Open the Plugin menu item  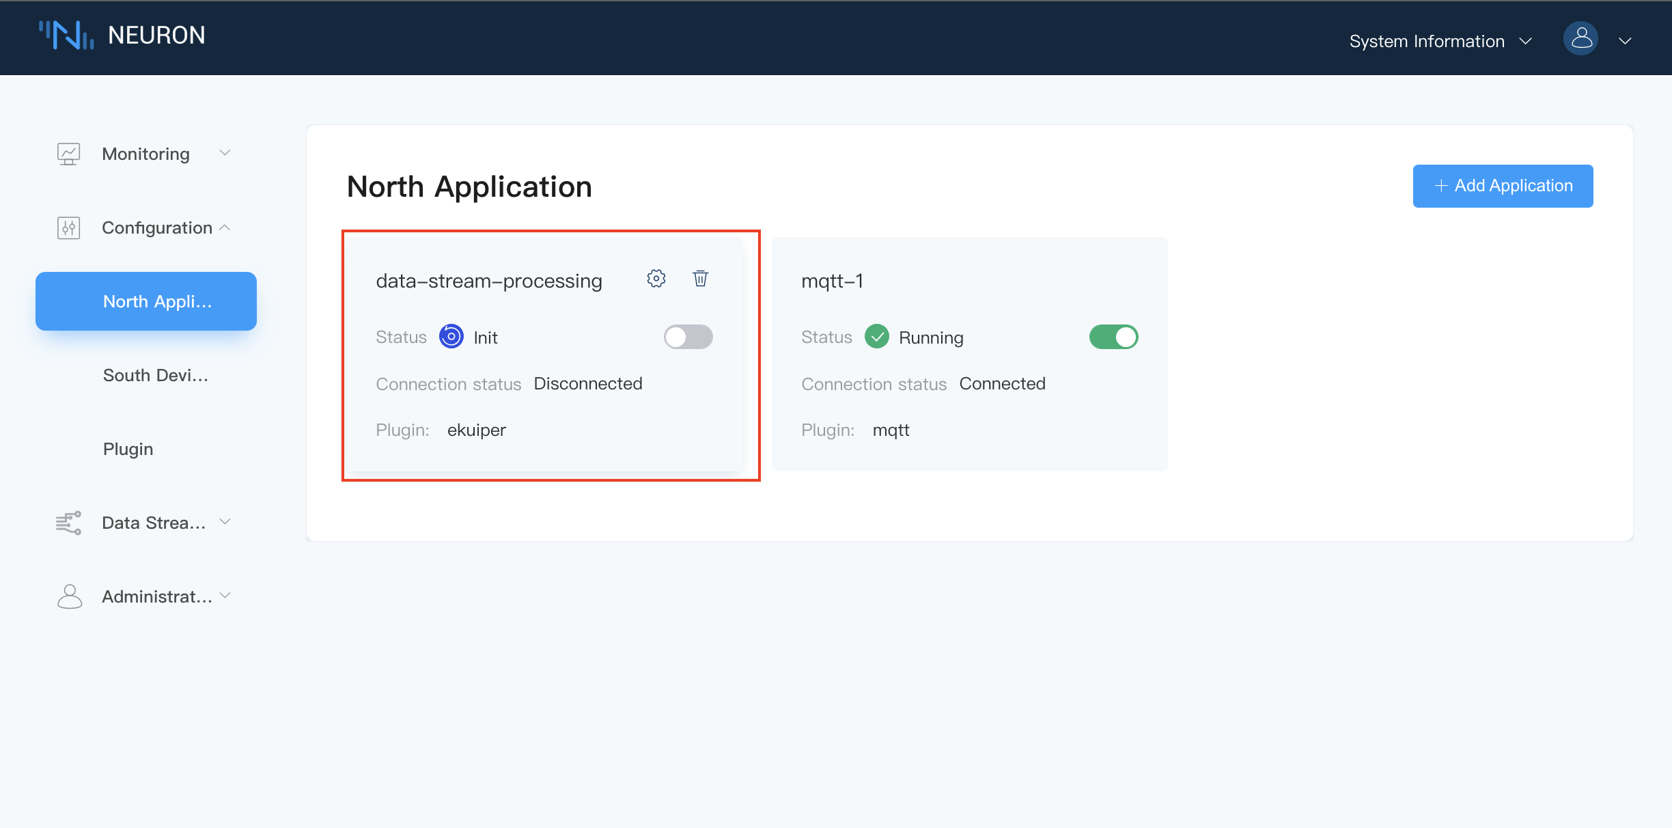tap(128, 449)
